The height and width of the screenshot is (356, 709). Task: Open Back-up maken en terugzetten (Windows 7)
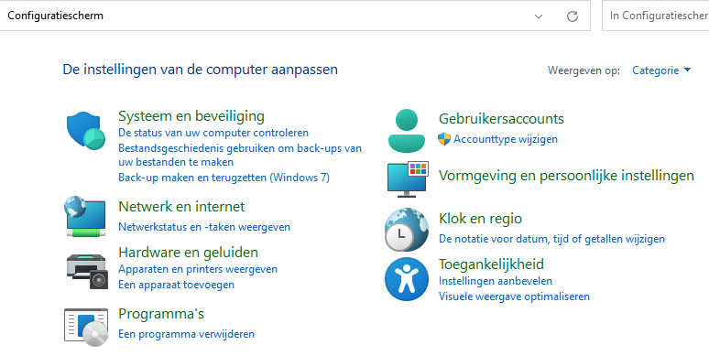point(224,178)
